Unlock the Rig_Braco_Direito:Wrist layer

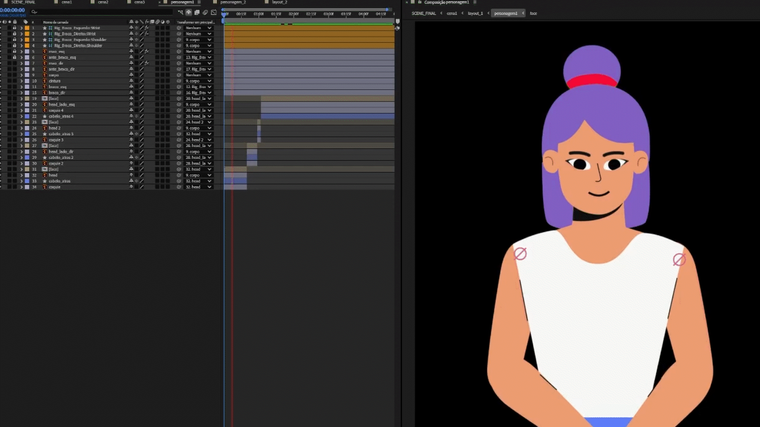click(15, 34)
